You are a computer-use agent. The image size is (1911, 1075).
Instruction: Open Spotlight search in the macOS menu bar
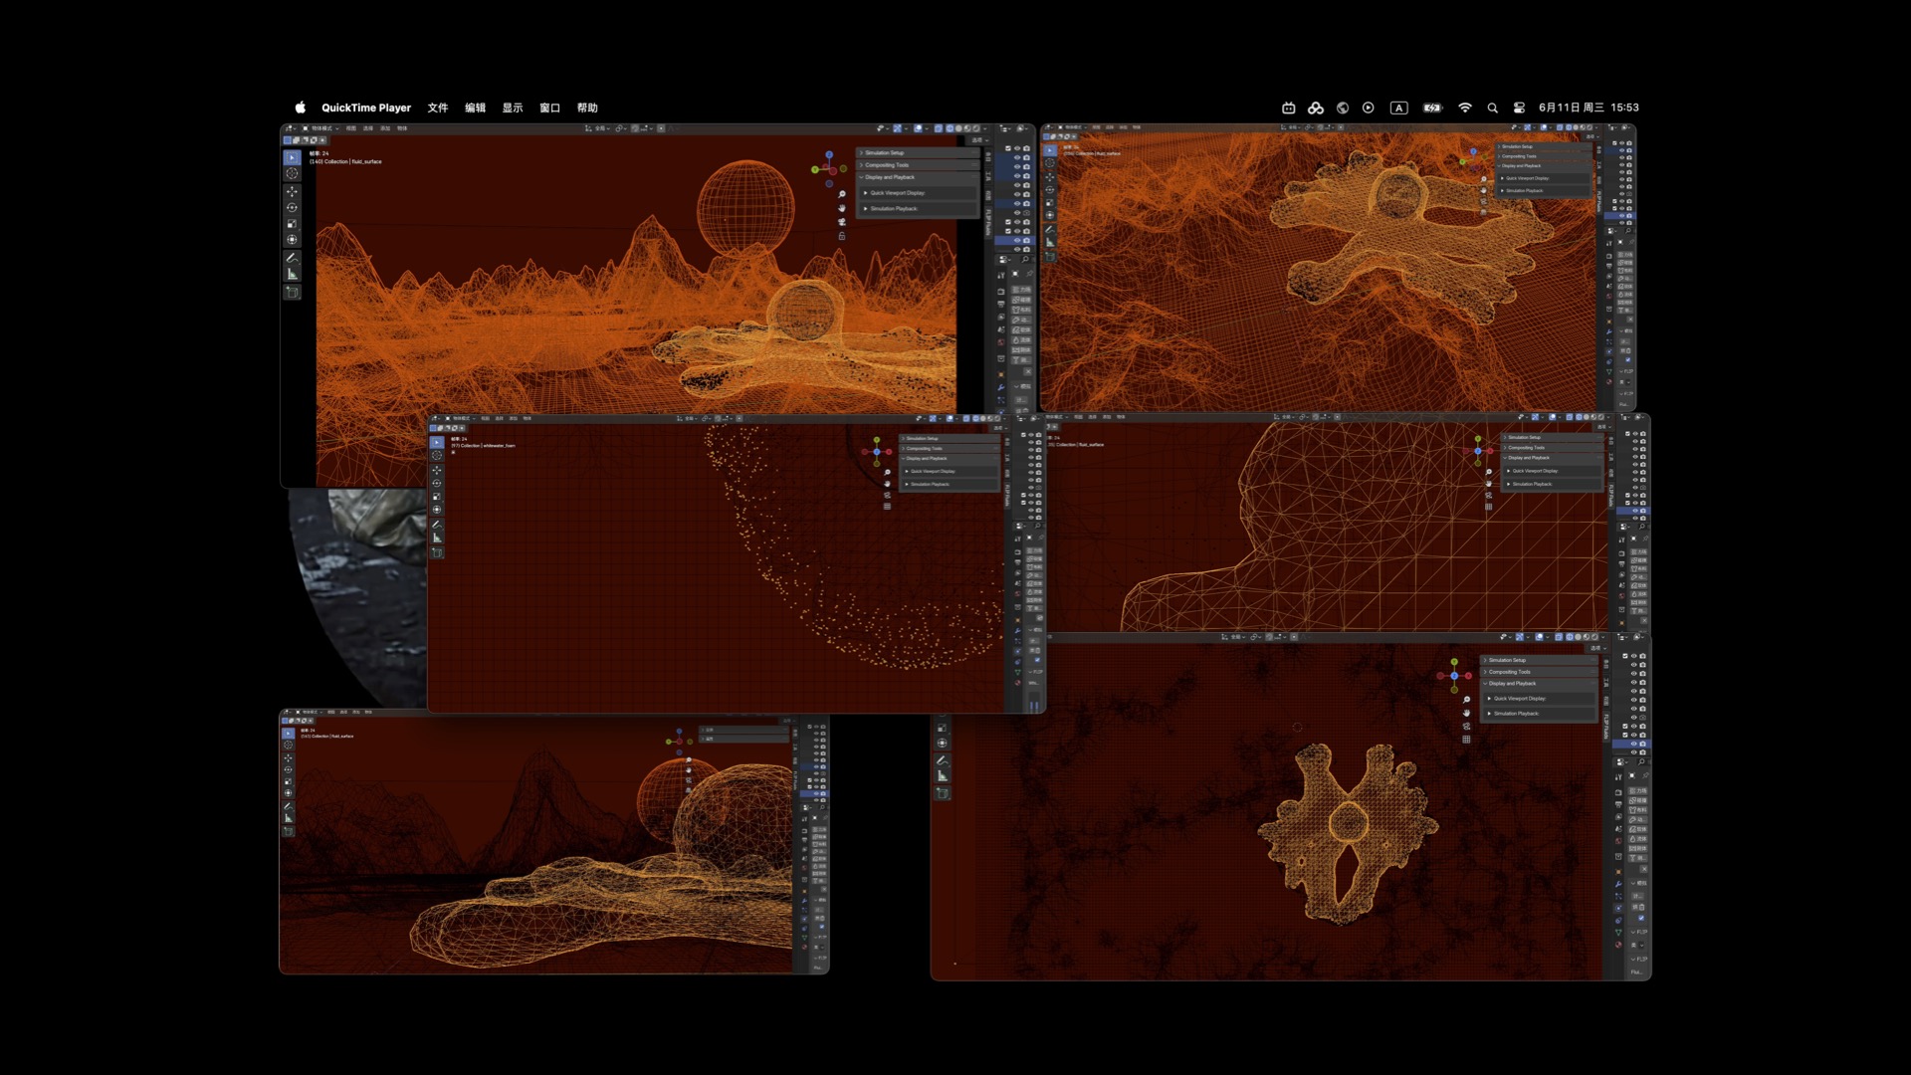(x=1492, y=107)
